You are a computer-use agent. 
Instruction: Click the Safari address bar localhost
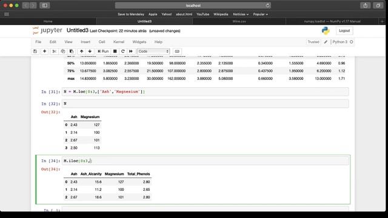coord(193,5)
